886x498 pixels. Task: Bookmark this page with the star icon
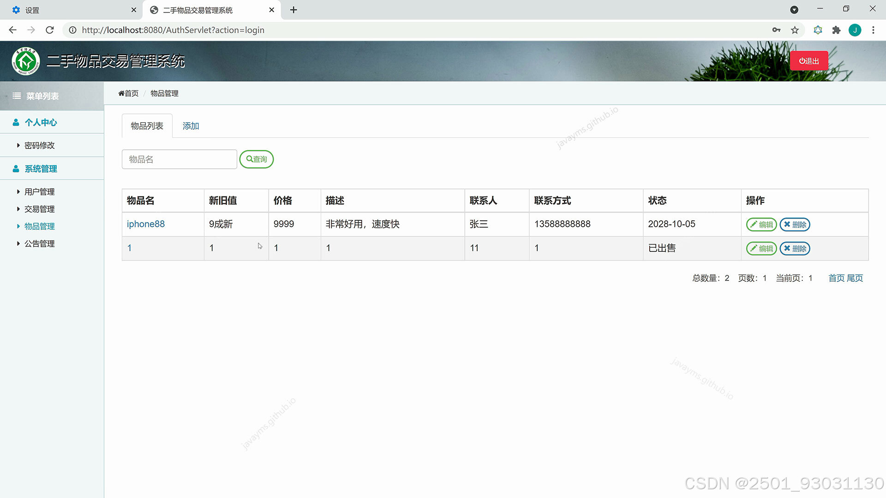coord(795,30)
